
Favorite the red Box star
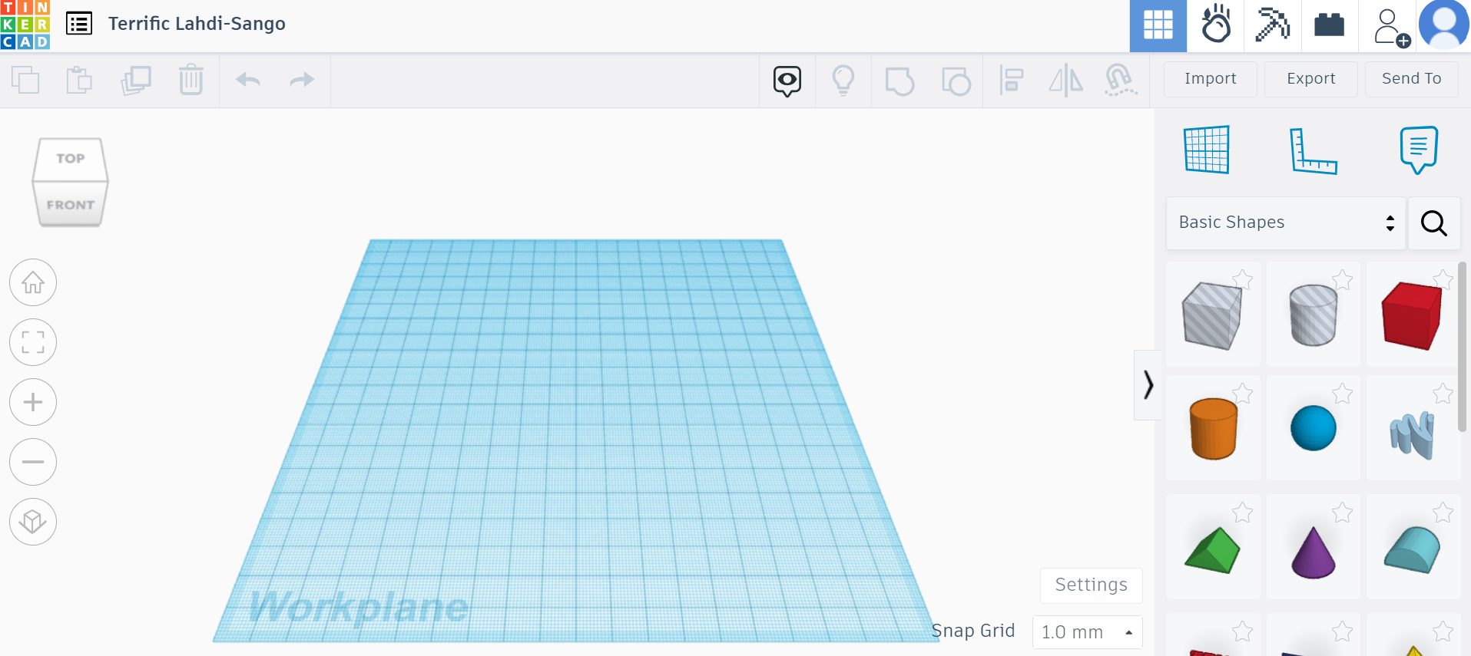point(1443,279)
